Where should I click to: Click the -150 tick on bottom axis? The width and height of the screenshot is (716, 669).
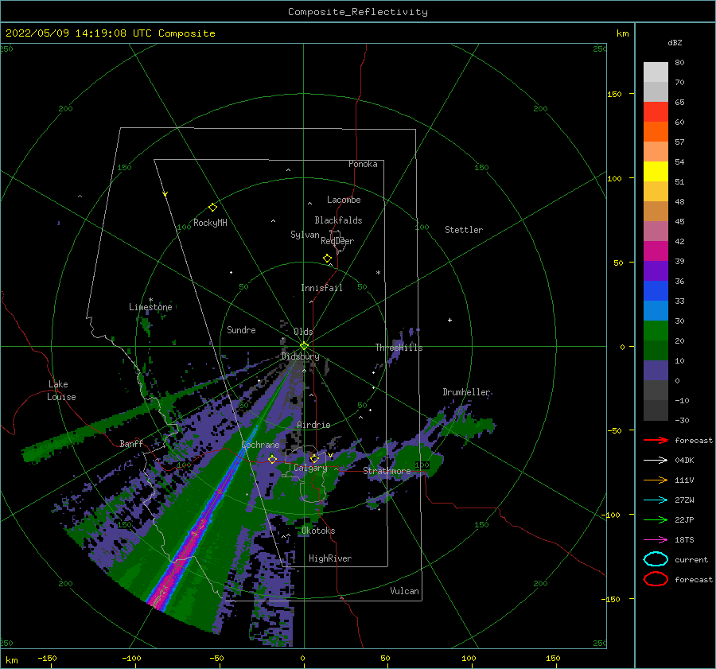pos(47,658)
